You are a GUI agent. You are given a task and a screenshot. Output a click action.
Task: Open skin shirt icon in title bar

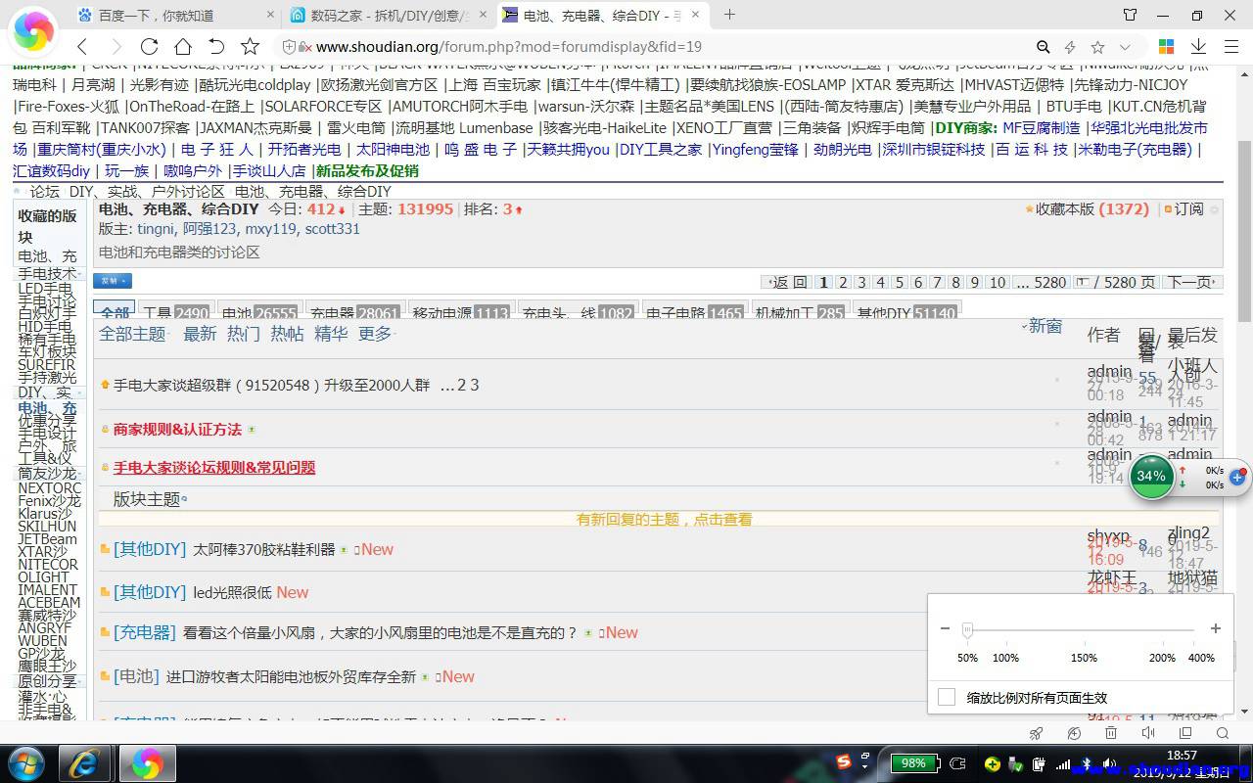(x=1131, y=15)
